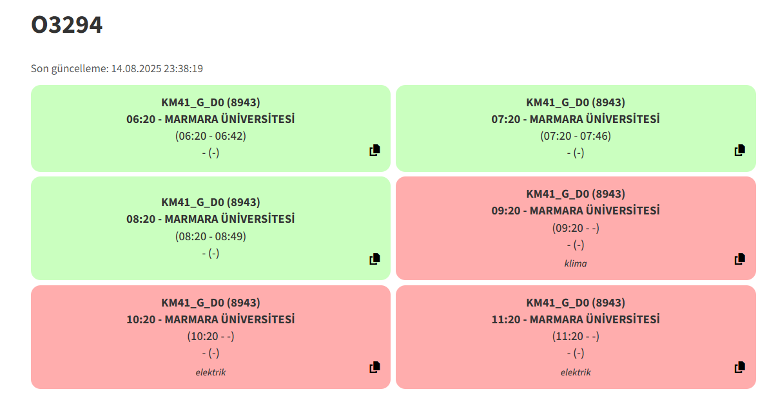This screenshot has width=778, height=407.
Task: Select the green 08:20 MARMARA ÜNİVERSİTESİ card
Action: point(211,228)
